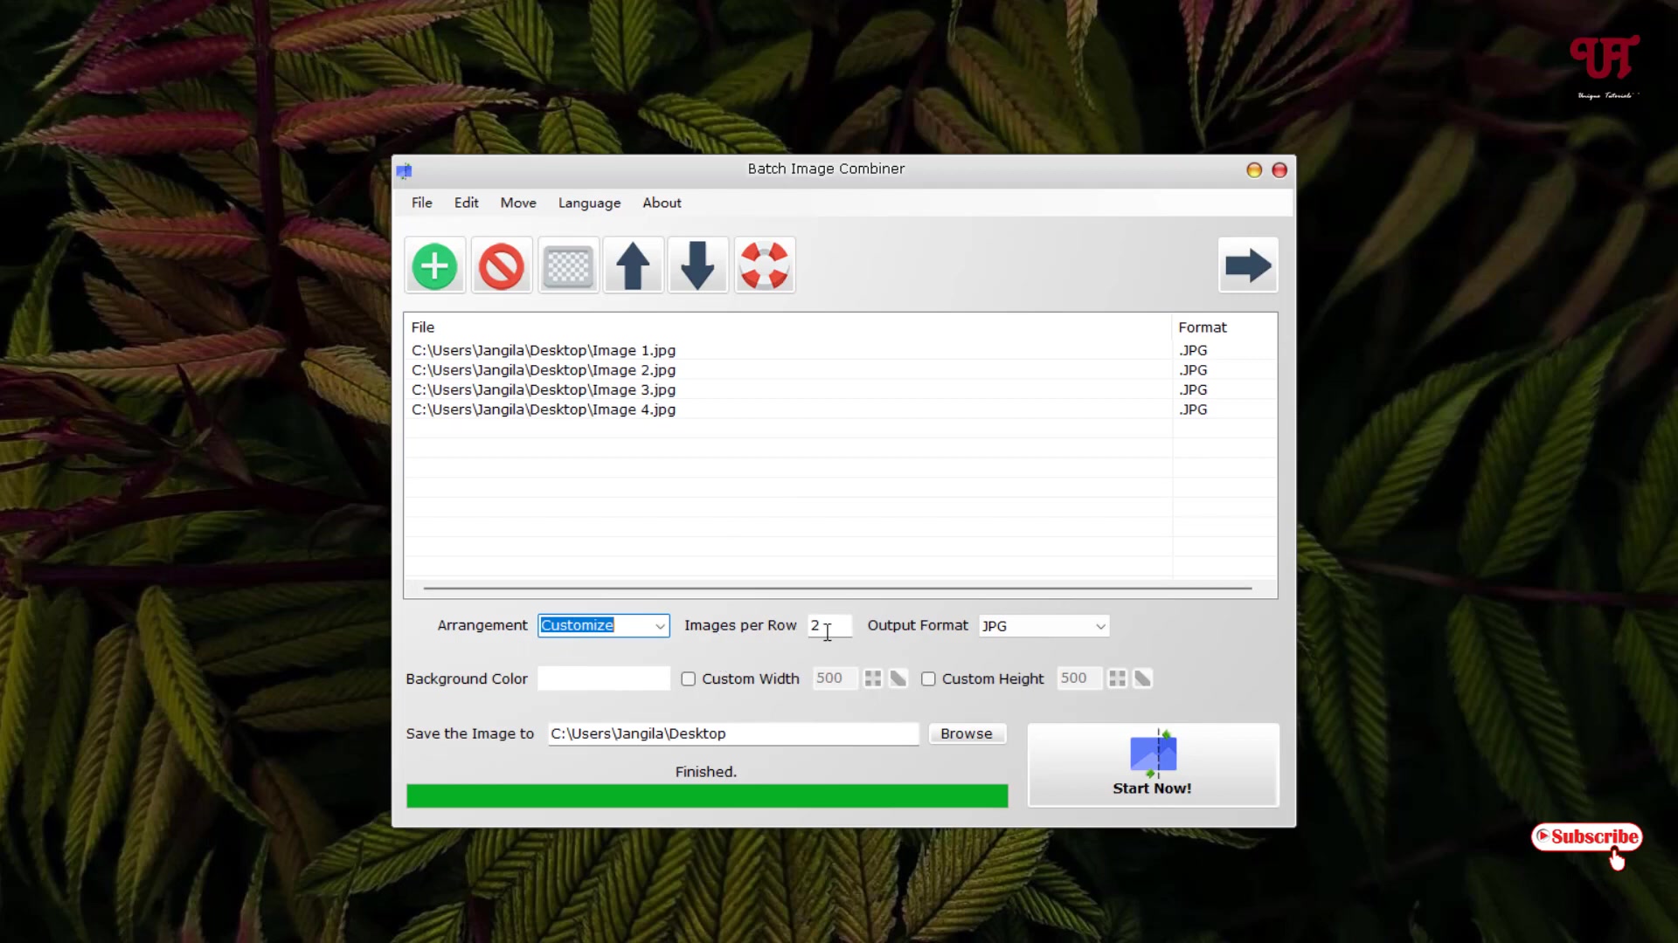Enable the Custom Height checkbox

click(929, 678)
